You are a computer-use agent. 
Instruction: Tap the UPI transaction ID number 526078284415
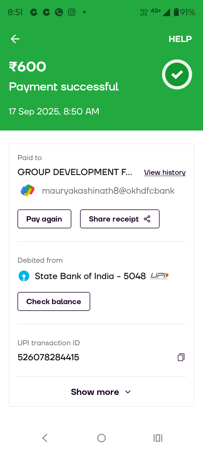tap(48, 357)
